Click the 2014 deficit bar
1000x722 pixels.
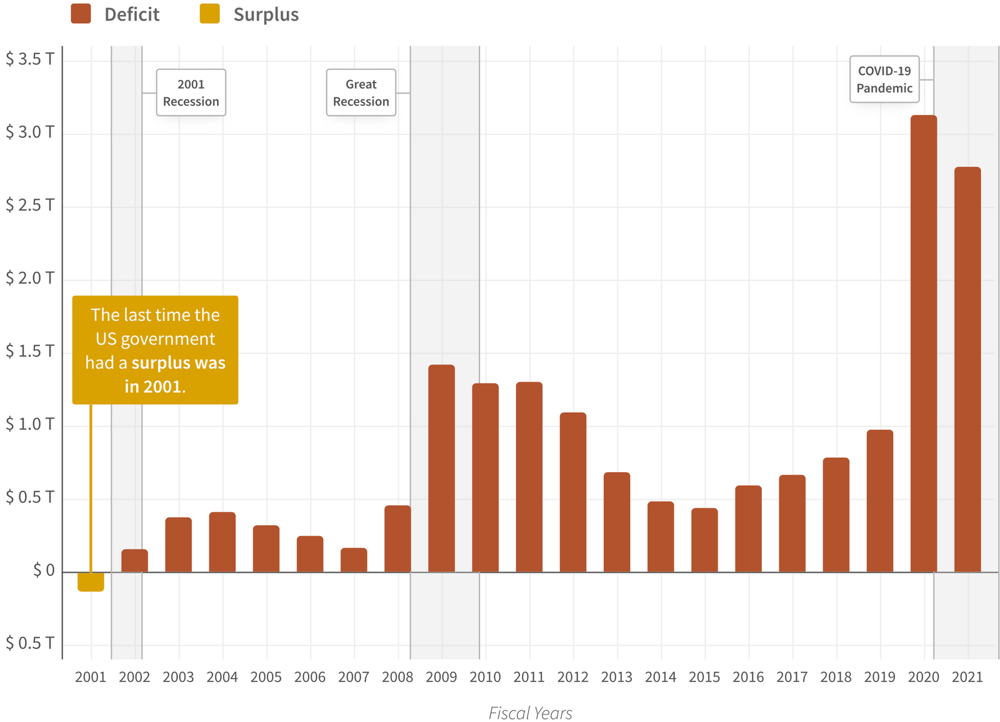661,537
